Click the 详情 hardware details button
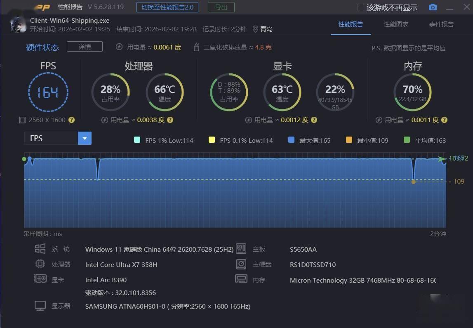Image resolution: width=473 pixels, height=328 pixels. click(85, 47)
